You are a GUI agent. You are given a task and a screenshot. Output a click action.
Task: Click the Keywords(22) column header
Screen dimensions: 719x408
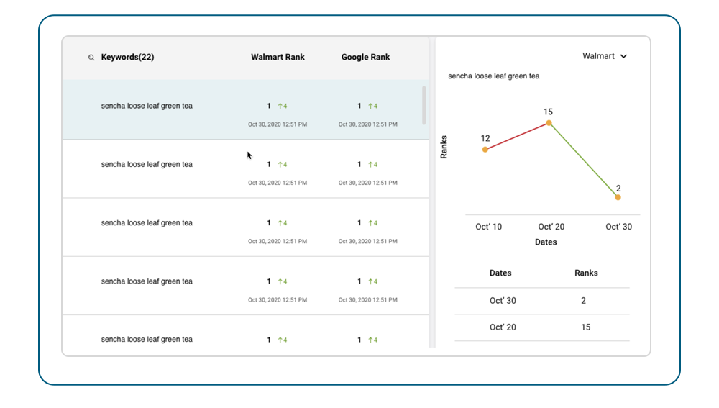[x=127, y=57]
